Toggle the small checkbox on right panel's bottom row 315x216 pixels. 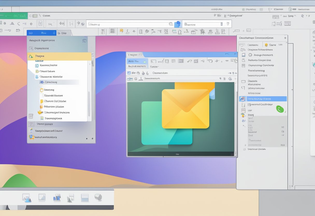(x=244, y=149)
